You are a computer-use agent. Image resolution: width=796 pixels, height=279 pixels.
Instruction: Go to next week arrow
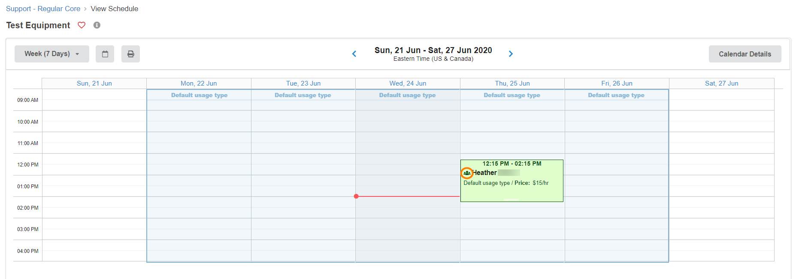(511, 54)
